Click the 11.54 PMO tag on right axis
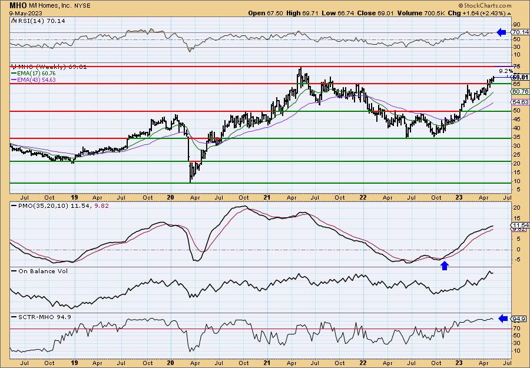This screenshot has width=530, height=368. pyautogui.click(x=519, y=225)
